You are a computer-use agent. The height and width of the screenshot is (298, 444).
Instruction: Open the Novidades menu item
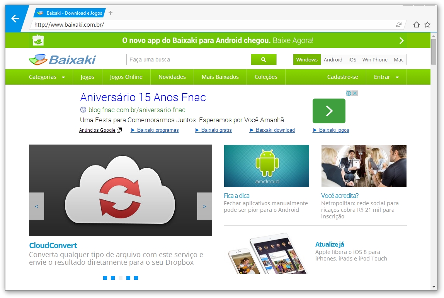172,77
